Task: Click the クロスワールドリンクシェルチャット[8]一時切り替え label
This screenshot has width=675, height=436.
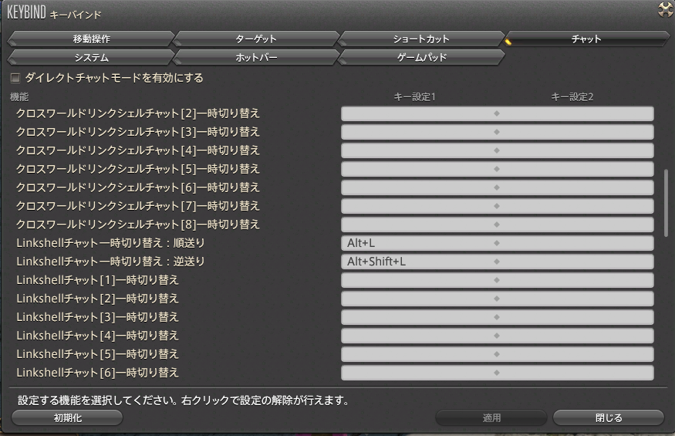Action: coord(138,225)
